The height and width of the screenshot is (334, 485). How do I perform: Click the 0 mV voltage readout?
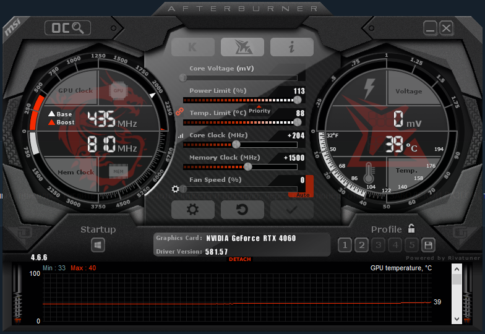(x=407, y=119)
